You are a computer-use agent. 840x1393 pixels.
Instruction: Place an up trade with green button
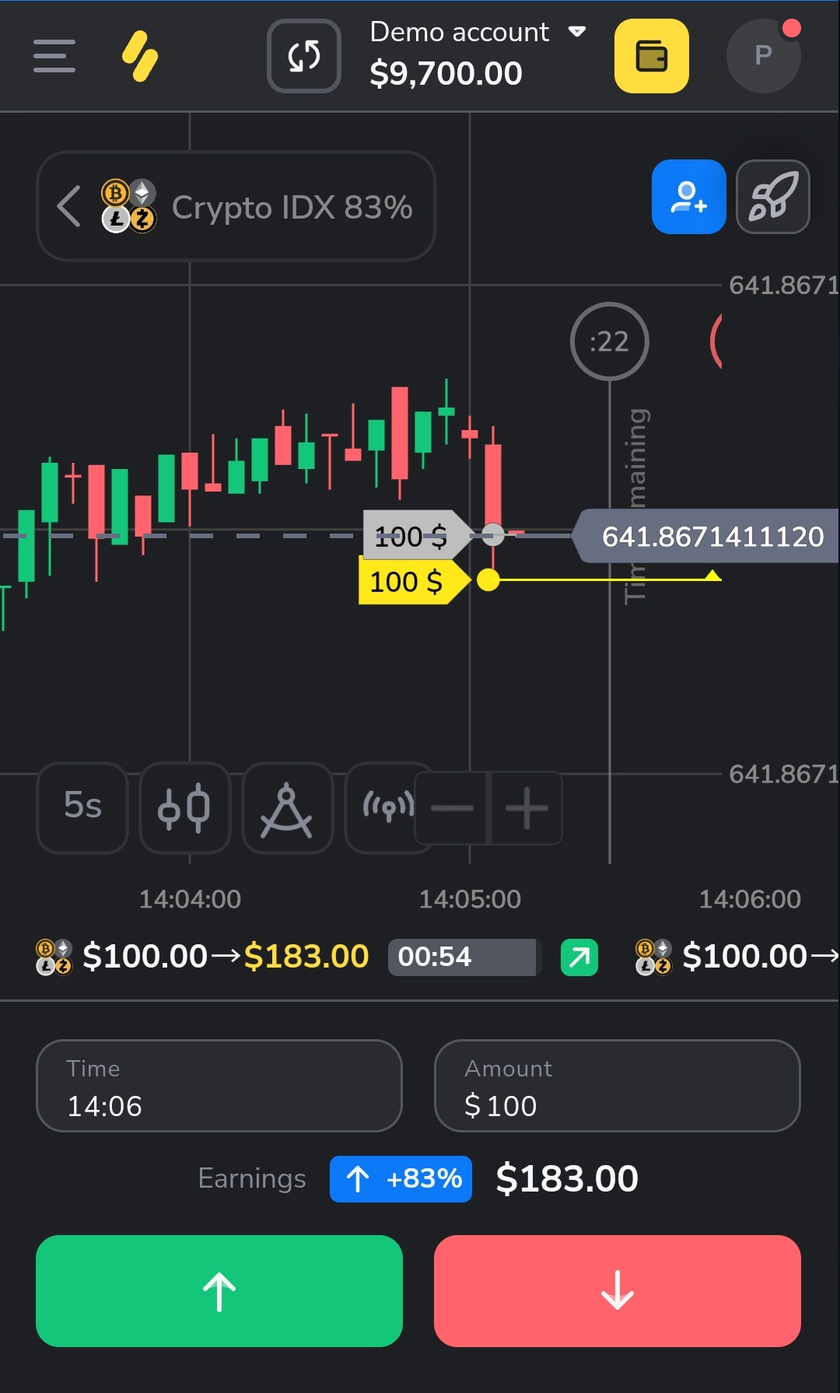[x=219, y=1291]
